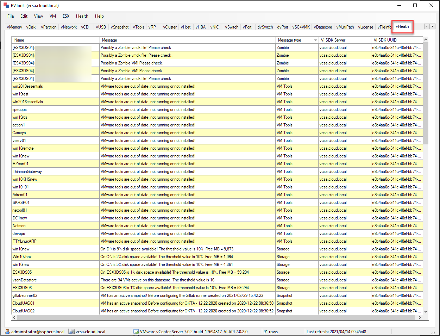Click the RVTools icon in the title bar
The width and height of the screenshot is (440, 336).
pos(6,5)
